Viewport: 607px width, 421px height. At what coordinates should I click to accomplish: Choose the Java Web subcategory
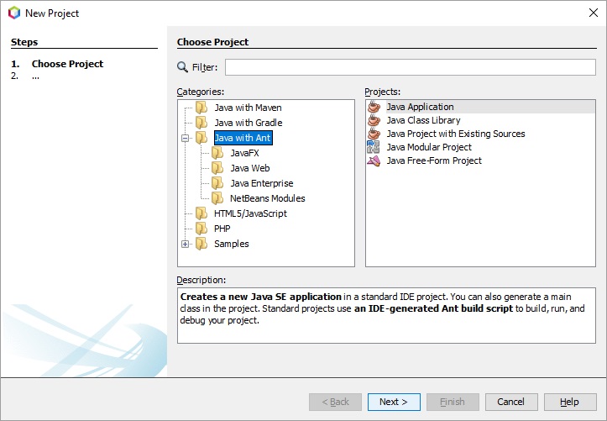click(250, 168)
